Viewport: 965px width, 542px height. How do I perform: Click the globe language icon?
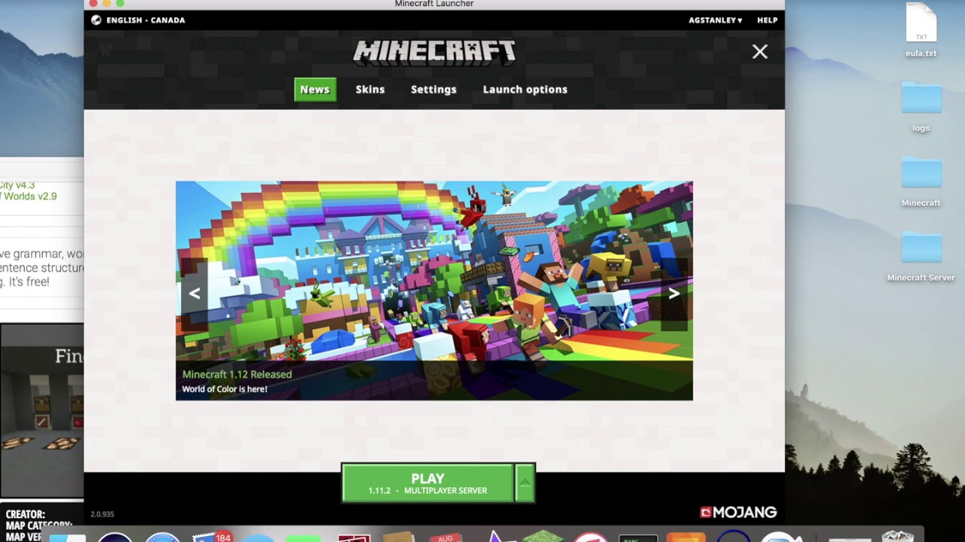[x=96, y=20]
